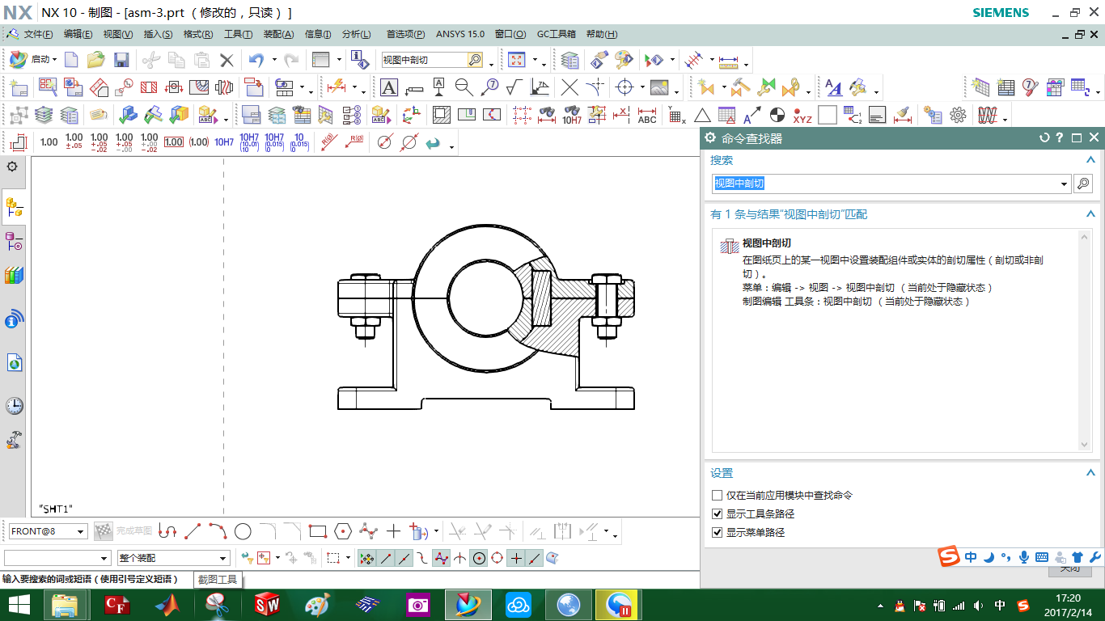The image size is (1105, 621).
Task: Click the reference (1.00) dimension style
Action: (x=199, y=142)
